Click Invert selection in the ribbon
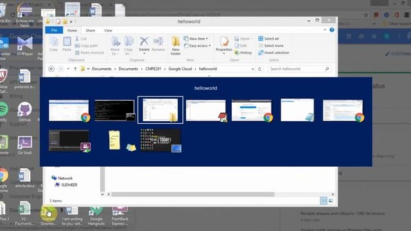The image size is (411, 231). click(x=274, y=53)
